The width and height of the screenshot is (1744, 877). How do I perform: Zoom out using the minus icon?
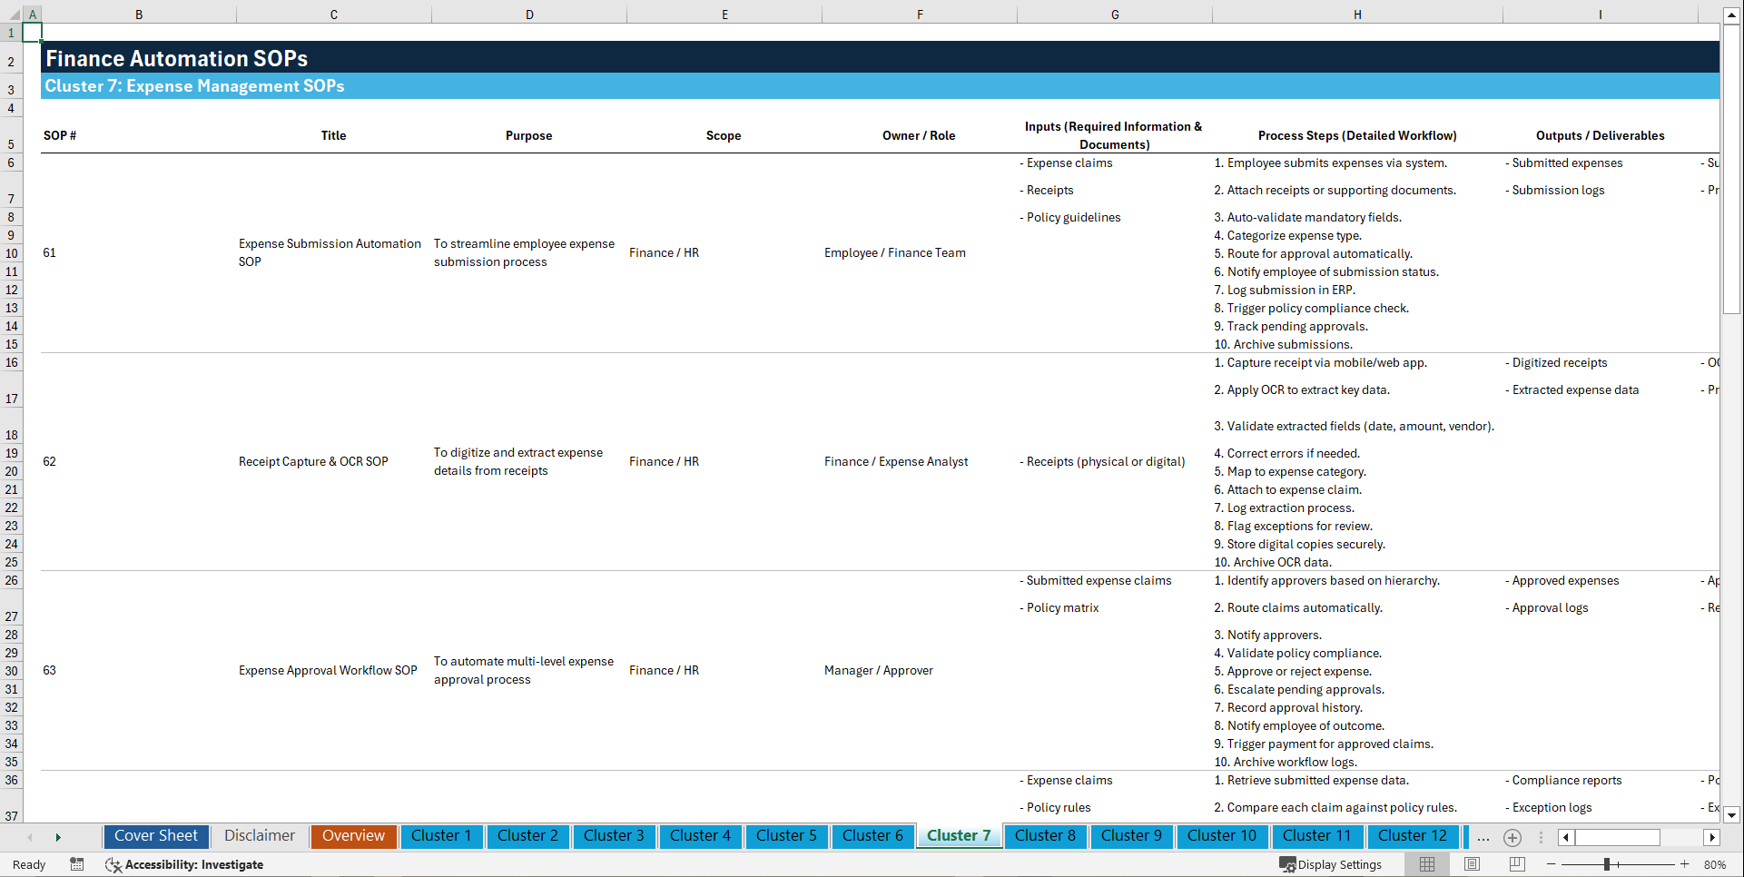coord(1552,864)
